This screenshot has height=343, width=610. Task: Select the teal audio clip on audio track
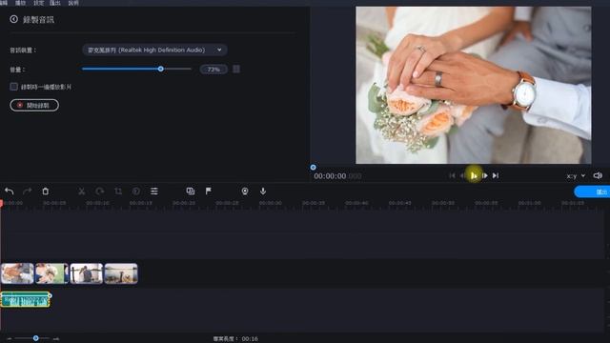26,299
